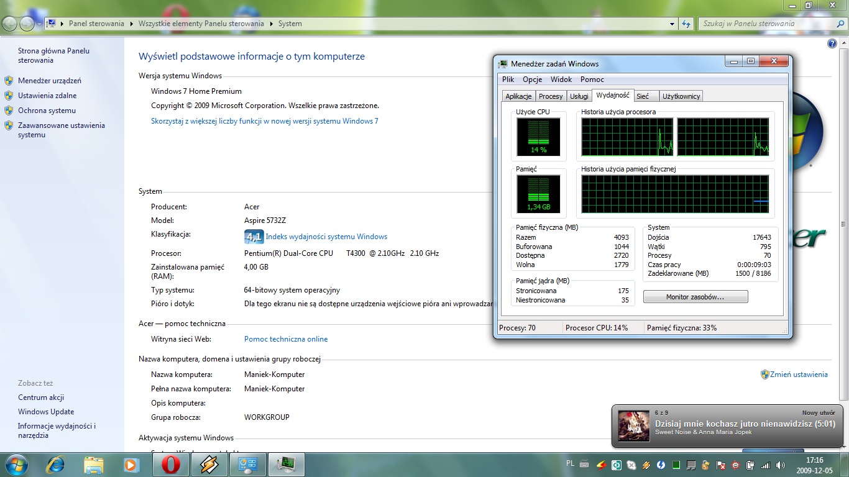The image size is (849, 477).
Task: Expand arrow before Panel sterowania breadcrumb
Action: (62, 24)
